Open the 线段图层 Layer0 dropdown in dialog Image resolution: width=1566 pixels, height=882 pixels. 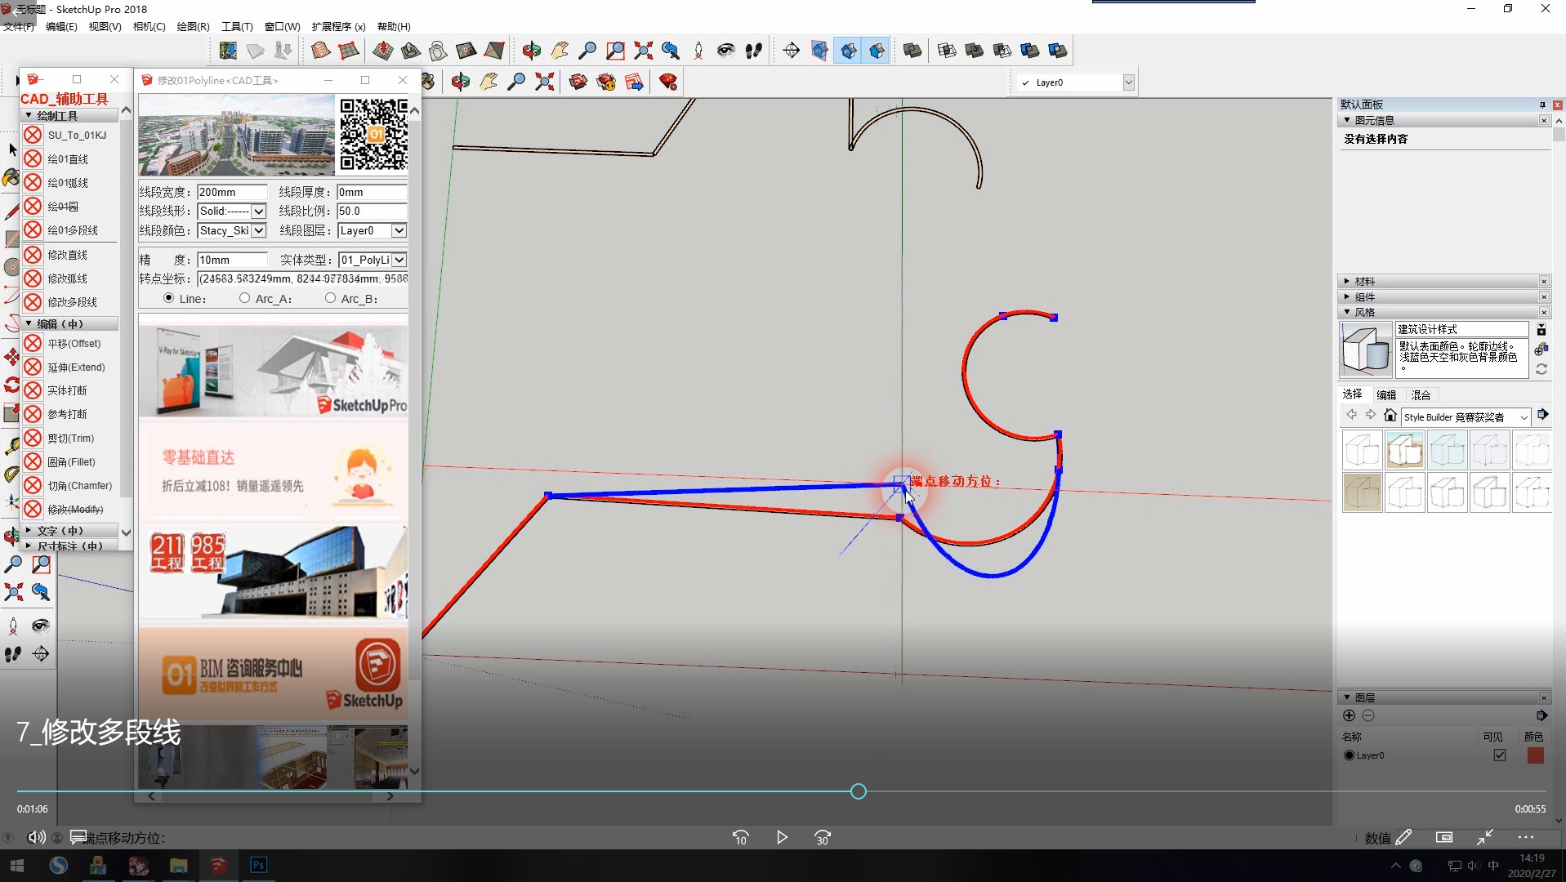point(399,231)
